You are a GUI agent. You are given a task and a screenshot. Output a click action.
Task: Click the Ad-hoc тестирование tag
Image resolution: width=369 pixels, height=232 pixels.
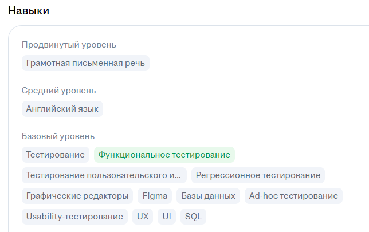tap(293, 196)
